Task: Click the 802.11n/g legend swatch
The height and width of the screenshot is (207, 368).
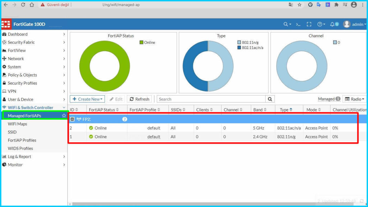Action: [239, 42]
